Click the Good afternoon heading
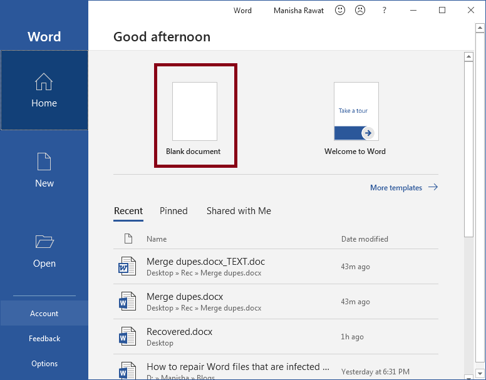Image resolution: width=486 pixels, height=380 pixels. (x=162, y=37)
